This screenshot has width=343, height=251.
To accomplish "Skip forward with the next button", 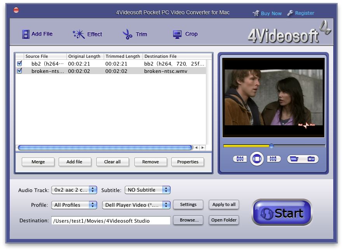I will click(x=273, y=159).
